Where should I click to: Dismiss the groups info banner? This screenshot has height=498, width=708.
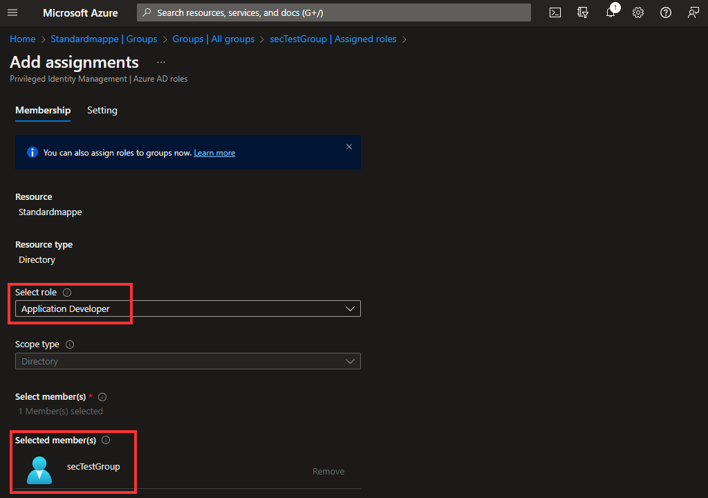[x=349, y=147]
